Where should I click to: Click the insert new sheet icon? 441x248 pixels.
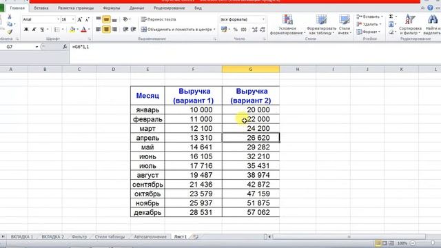pyautogui.click(x=196, y=237)
